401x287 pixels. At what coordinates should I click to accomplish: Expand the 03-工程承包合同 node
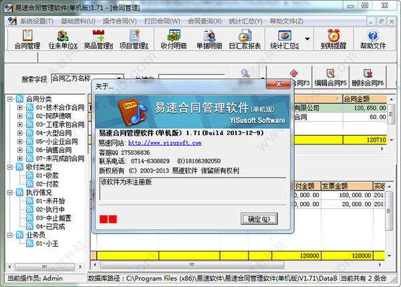click(19, 124)
